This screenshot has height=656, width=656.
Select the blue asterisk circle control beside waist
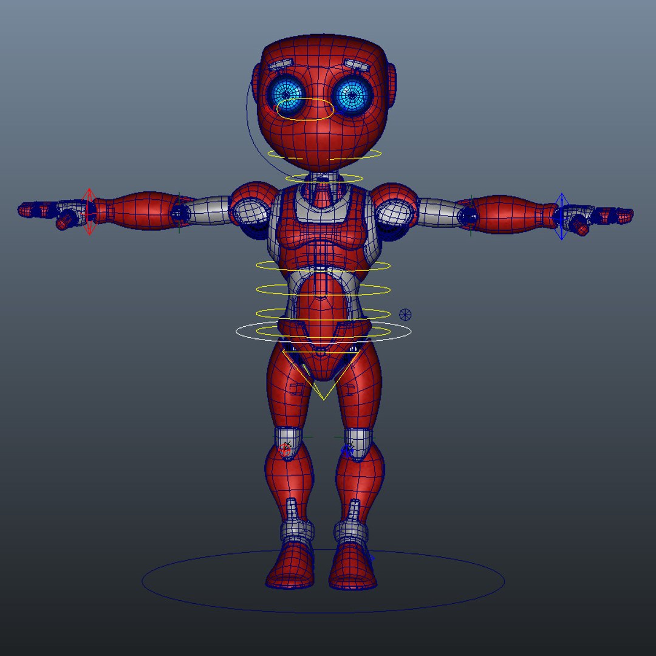[x=405, y=315]
